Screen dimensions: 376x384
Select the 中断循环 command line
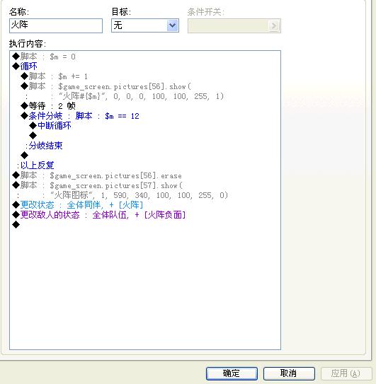point(50,126)
